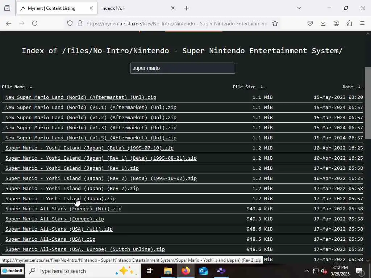This screenshot has height=278, width=371.
Task: Click the muted volume tray icon
Action: coord(324,271)
